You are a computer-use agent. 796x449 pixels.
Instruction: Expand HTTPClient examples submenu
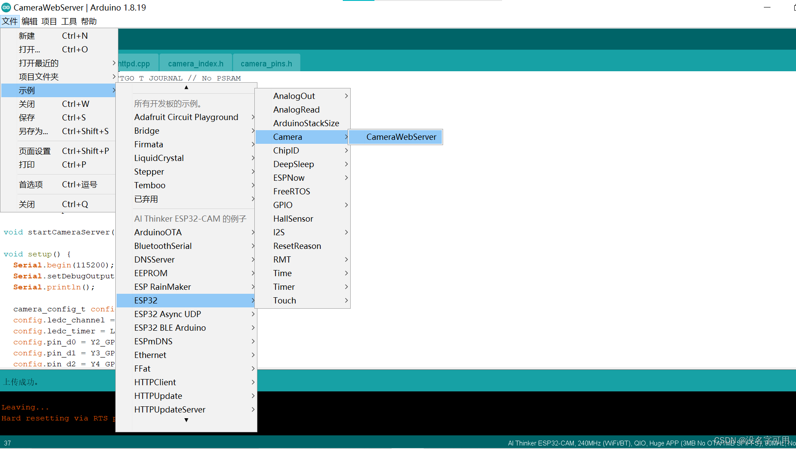tap(187, 382)
